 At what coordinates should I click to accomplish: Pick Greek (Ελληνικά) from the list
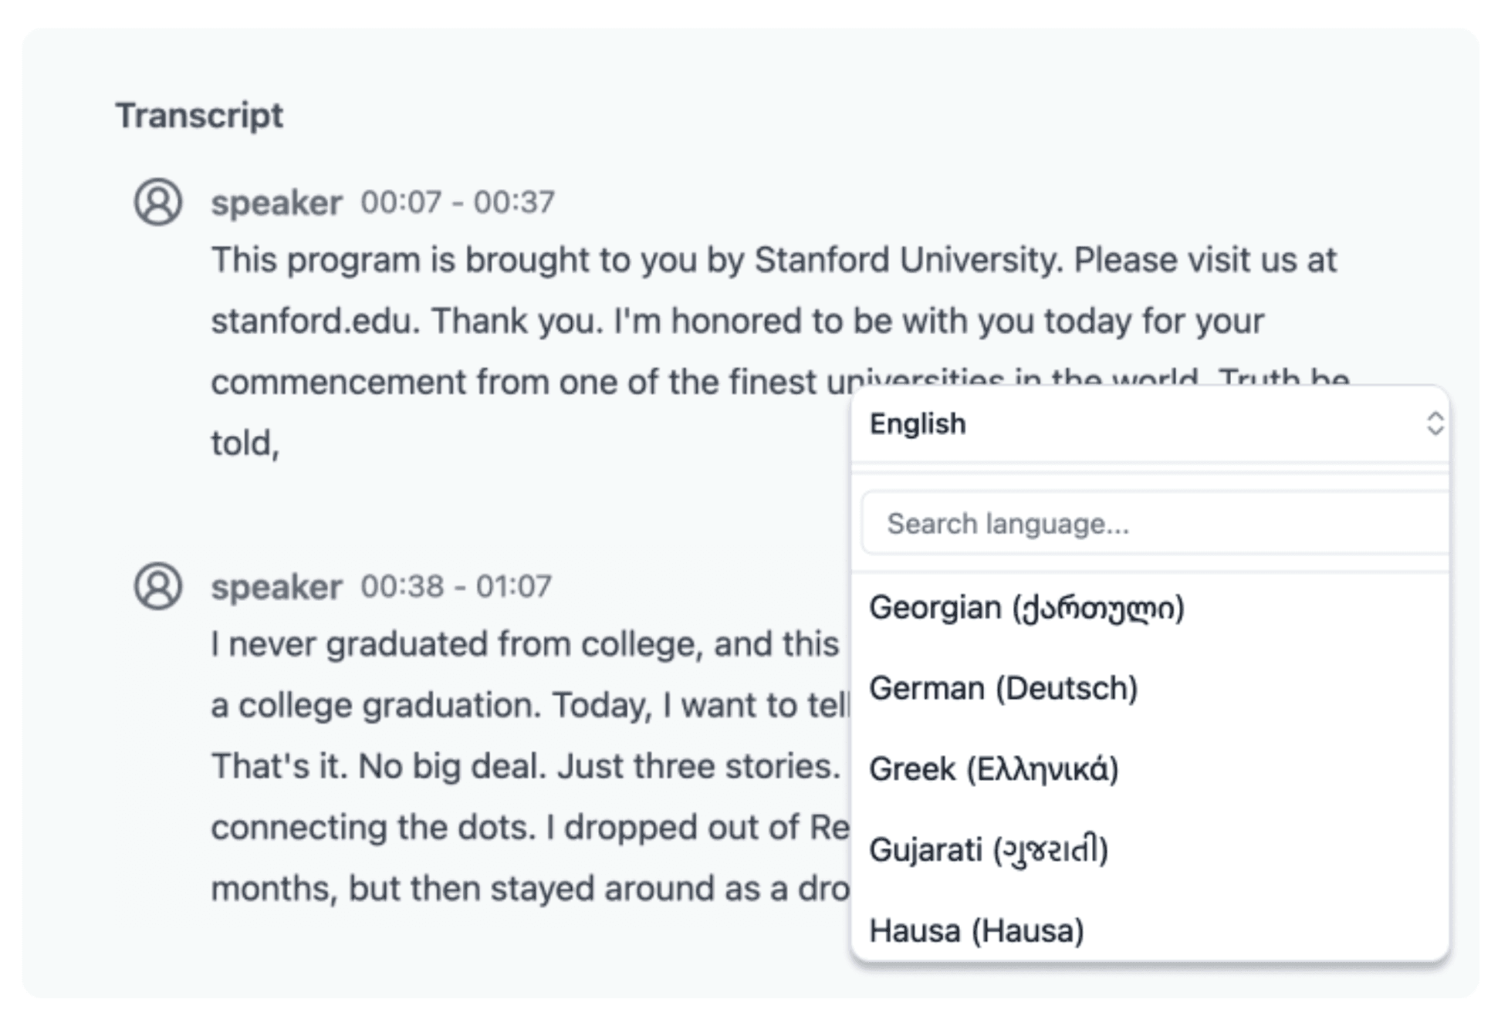point(994,769)
